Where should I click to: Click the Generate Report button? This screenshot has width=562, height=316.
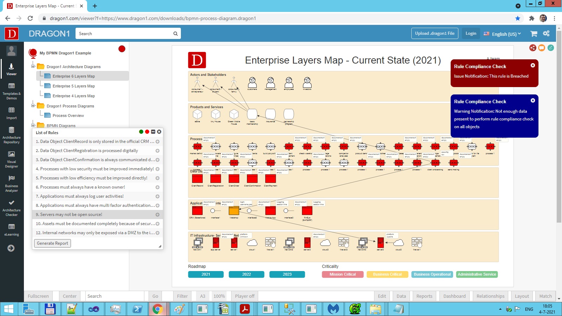[x=52, y=243]
